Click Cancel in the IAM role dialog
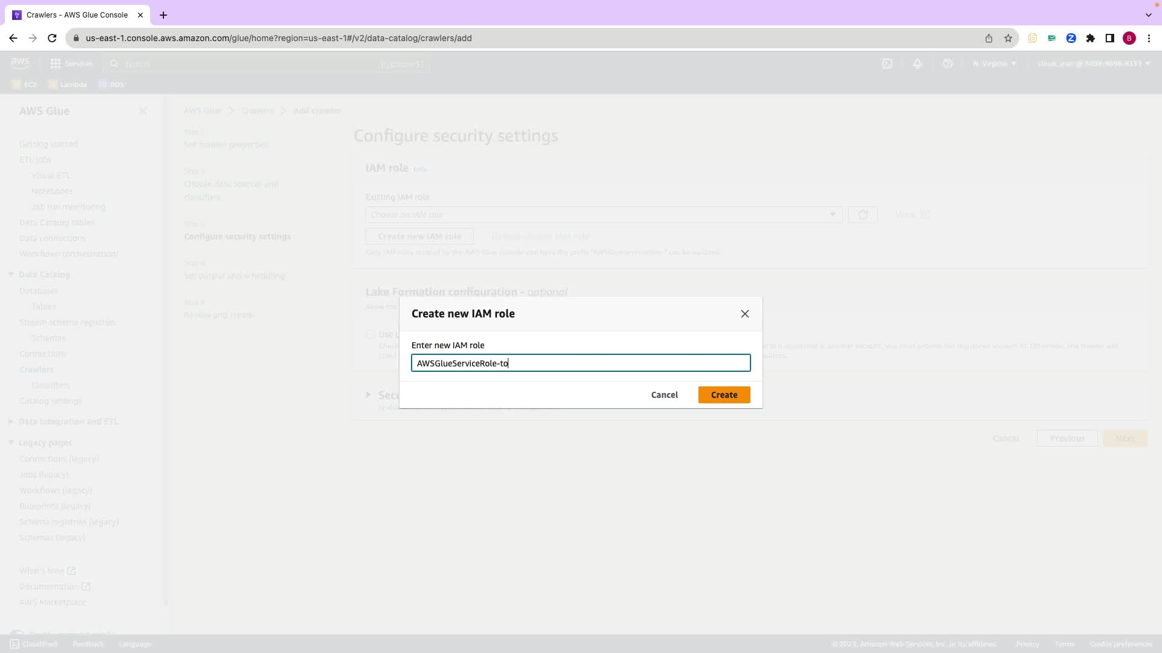 [x=664, y=395]
